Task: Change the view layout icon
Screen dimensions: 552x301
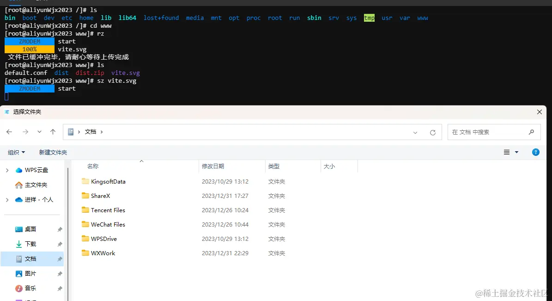Action: [x=507, y=152]
